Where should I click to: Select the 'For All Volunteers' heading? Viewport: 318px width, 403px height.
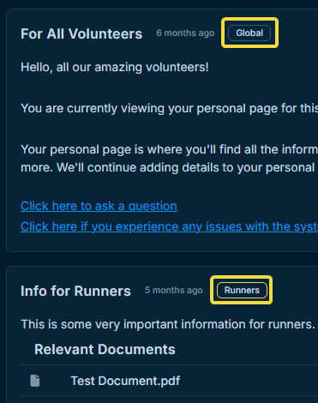click(x=81, y=33)
